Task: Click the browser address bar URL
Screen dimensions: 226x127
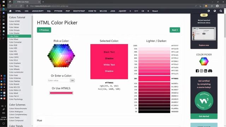Action: coord(49,6)
